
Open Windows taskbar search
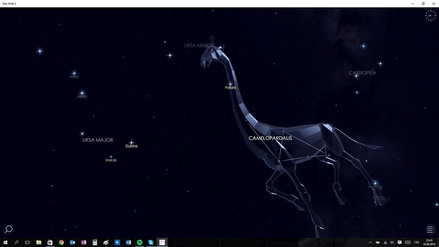coord(16,242)
